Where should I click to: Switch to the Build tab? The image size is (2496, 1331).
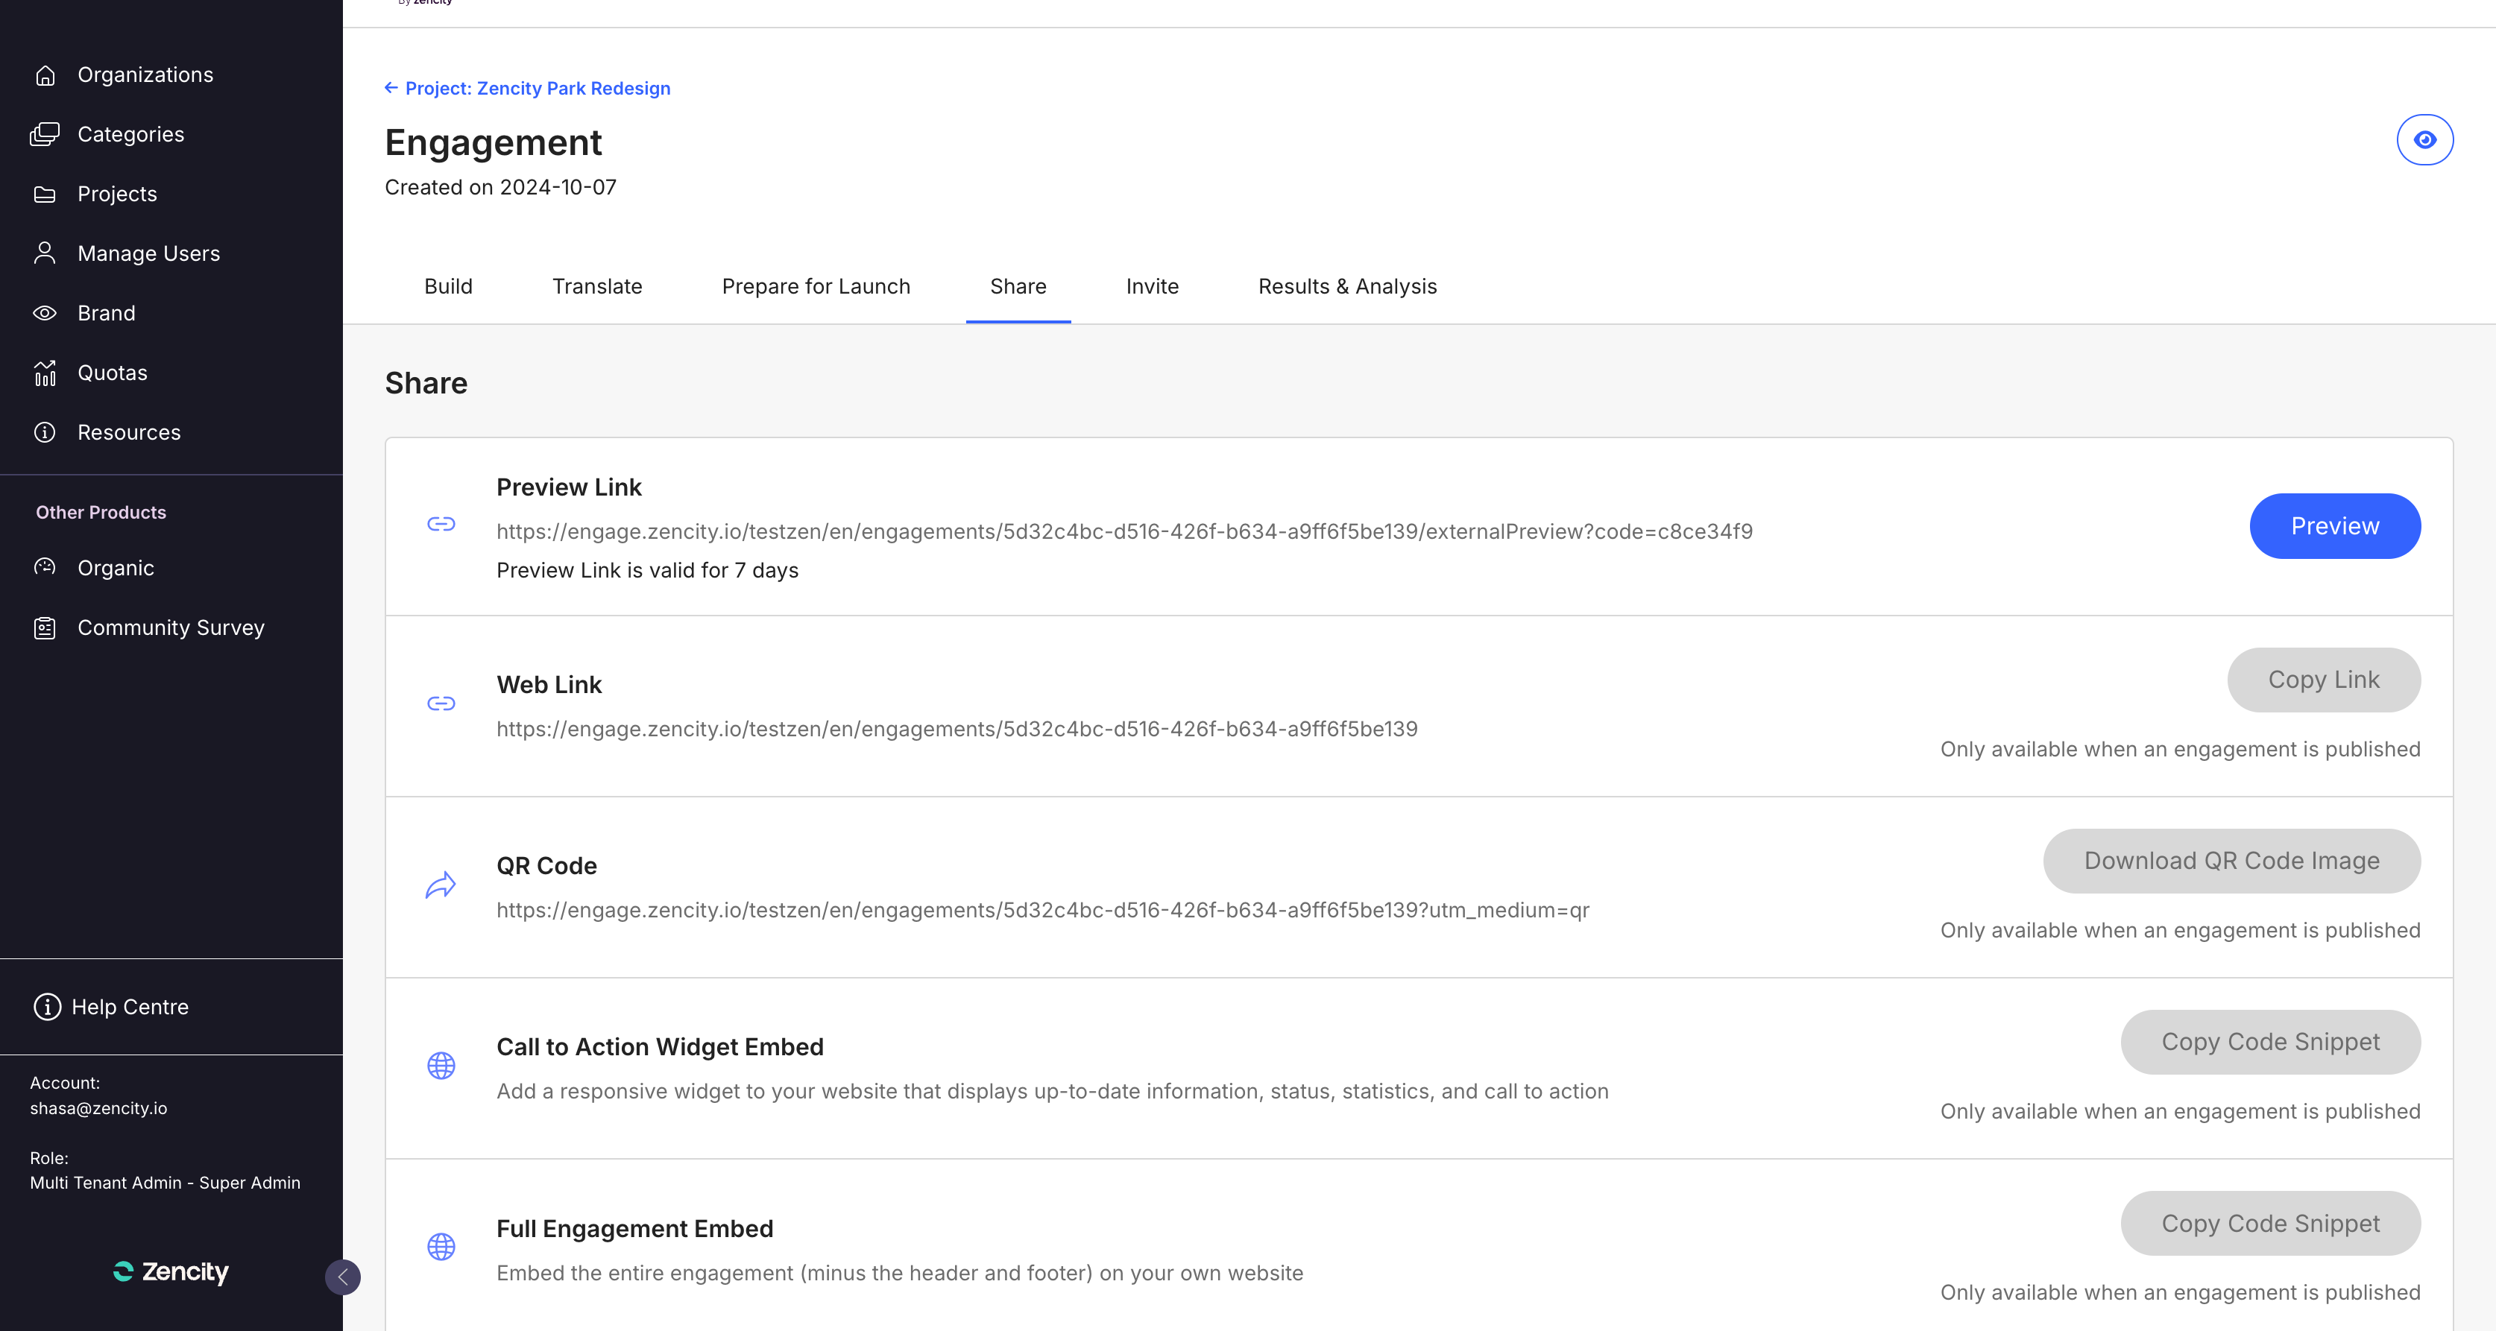point(449,287)
